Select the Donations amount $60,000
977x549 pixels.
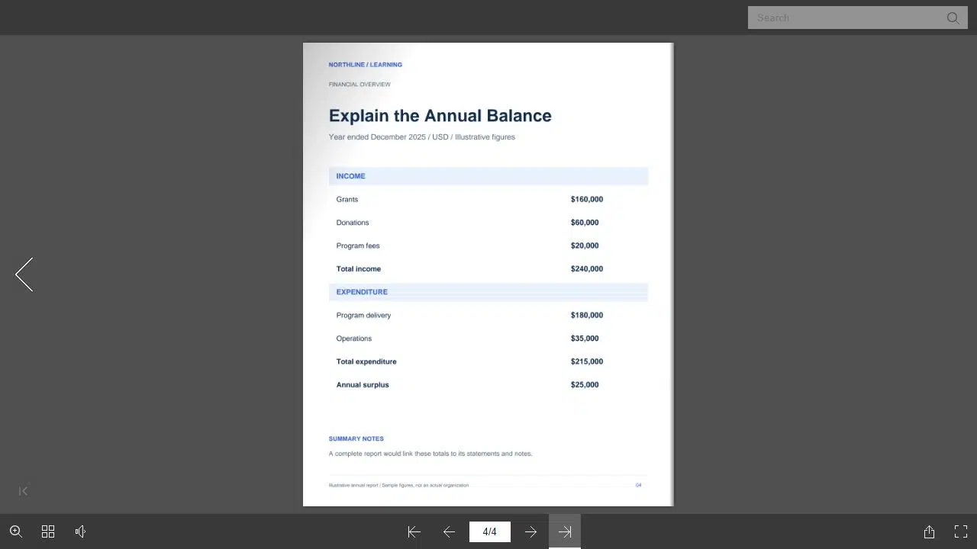[585, 223]
